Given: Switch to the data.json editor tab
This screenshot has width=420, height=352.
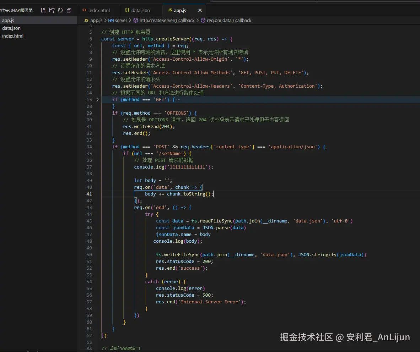Looking at the screenshot, I should click(x=141, y=10).
